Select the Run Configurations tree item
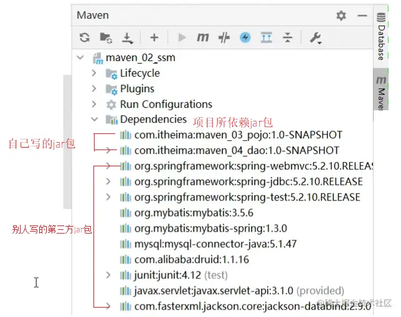This screenshot has width=401, height=317. (166, 105)
